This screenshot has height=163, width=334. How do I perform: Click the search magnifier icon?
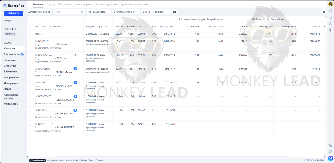[82, 12]
